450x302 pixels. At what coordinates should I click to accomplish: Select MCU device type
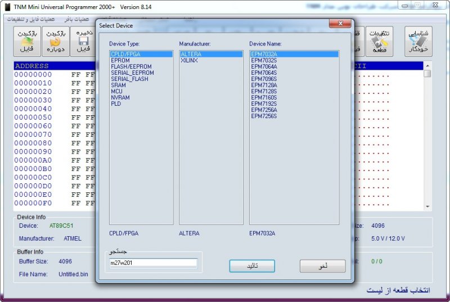116,91
